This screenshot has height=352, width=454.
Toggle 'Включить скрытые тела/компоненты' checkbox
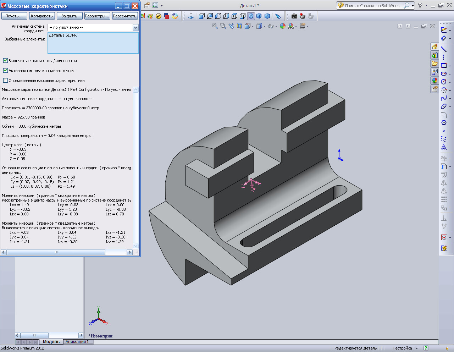(x=5, y=61)
